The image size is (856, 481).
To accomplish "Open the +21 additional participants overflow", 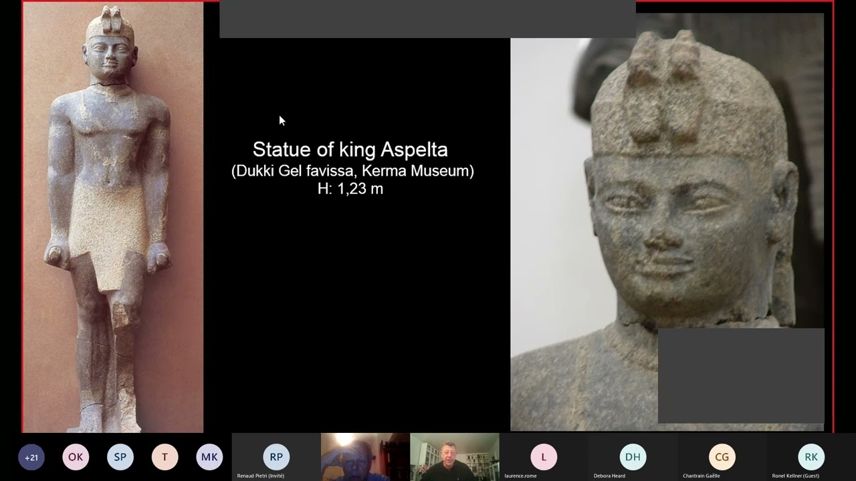I will point(31,458).
